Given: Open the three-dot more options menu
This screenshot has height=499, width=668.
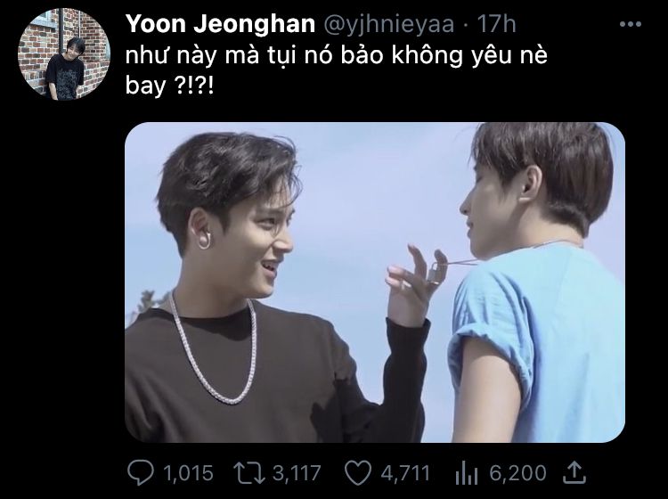Looking at the screenshot, I should pyautogui.click(x=630, y=24).
